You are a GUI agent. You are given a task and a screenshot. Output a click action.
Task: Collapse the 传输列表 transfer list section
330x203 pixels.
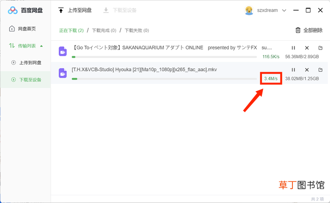(x=41, y=46)
